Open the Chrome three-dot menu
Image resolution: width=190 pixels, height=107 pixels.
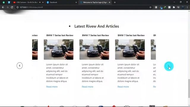187,7
